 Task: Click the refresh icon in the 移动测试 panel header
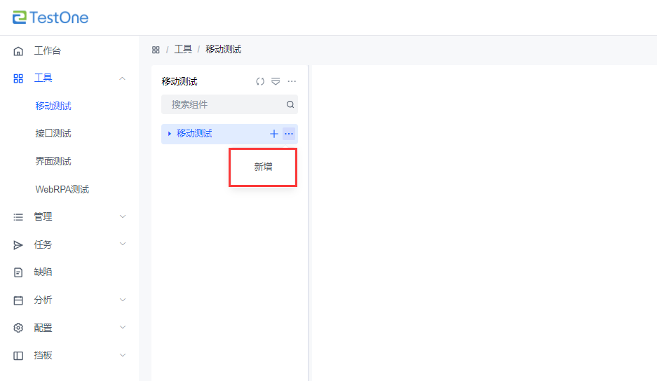(260, 81)
